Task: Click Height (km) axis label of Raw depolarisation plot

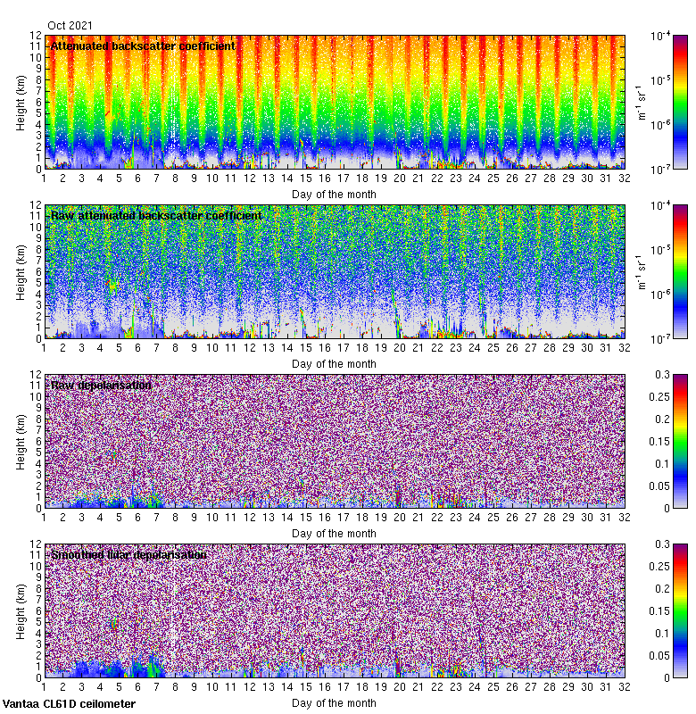Action: tap(21, 440)
